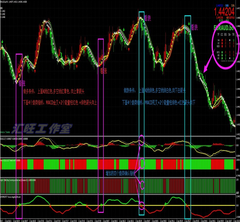Image resolution: width=240 pixels, height=222 pixels.
Task: Click the 看涨 label beside the small magenta rectangle
Action: (104, 71)
